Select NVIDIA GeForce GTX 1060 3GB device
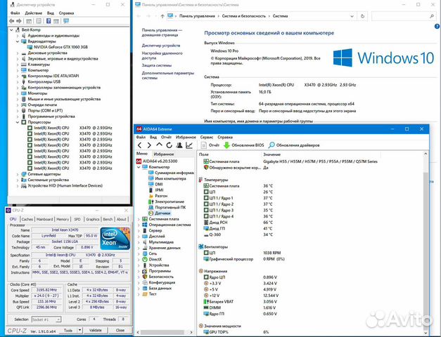 coord(58,47)
